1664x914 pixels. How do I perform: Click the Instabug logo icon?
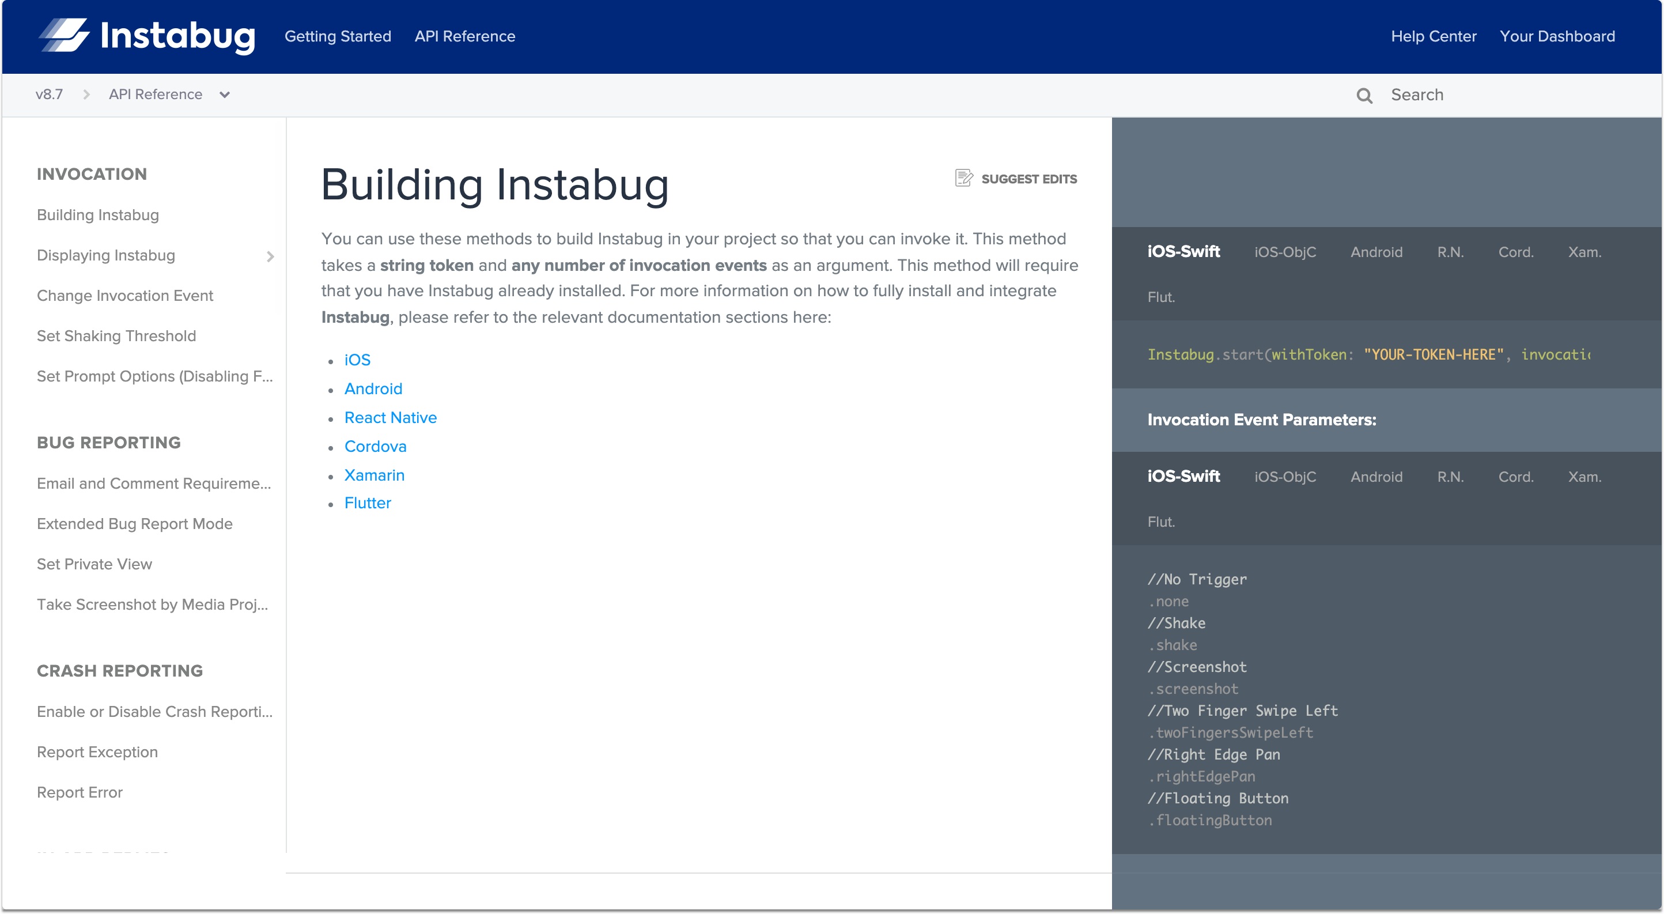(64, 35)
